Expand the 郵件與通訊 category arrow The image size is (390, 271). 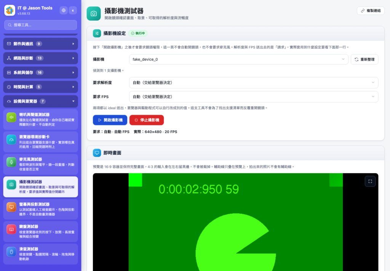73,44
